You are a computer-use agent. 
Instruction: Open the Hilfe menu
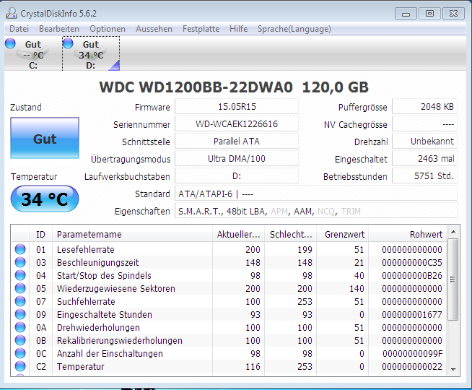pyautogui.click(x=238, y=29)
